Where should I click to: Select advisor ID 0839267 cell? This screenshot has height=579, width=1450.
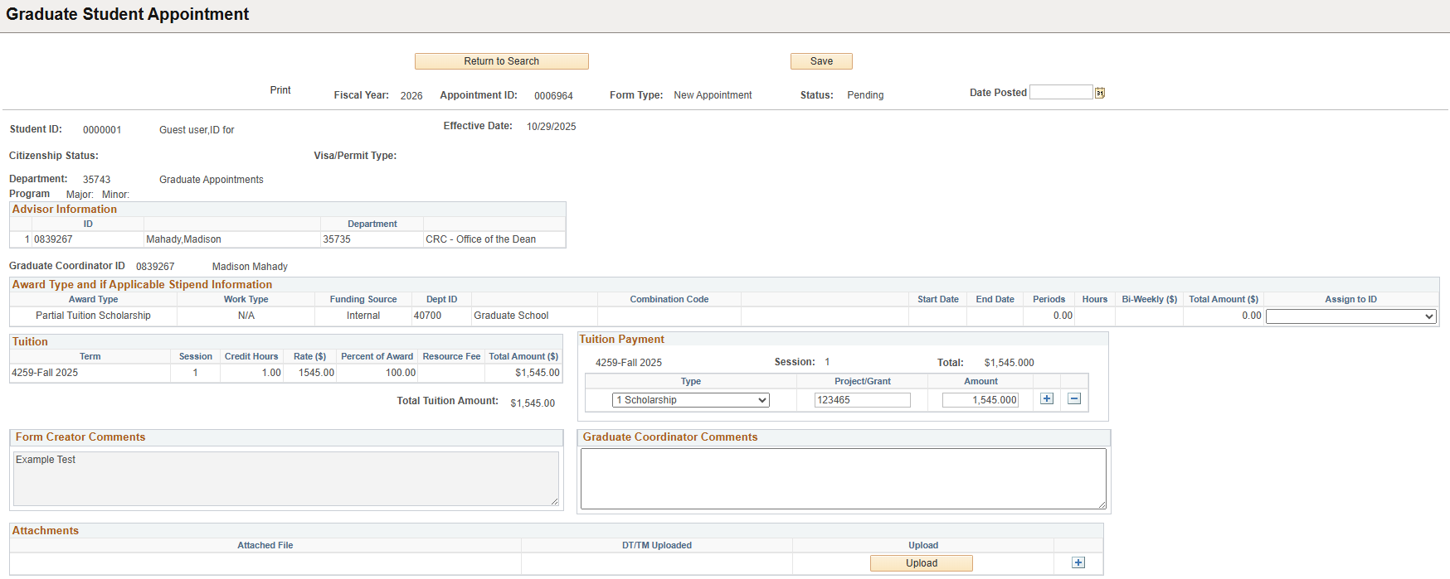click(x=53, y=239)
